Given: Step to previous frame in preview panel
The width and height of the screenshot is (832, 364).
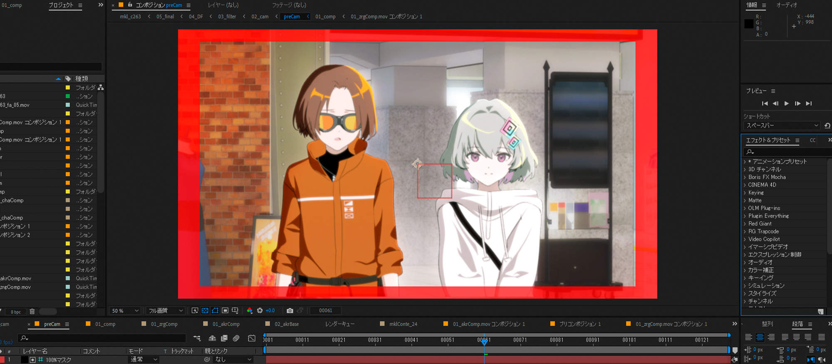Looking at the screenshot, I should pos(775,103).
